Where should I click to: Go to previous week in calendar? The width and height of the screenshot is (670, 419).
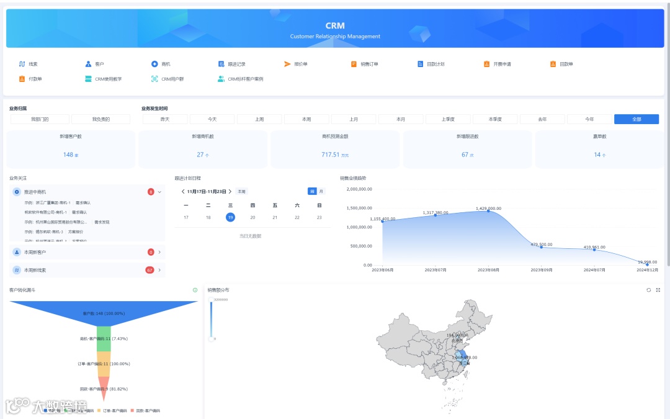click(183, 192)
